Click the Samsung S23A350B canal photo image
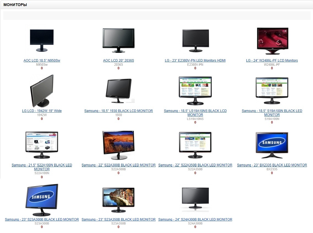This screenshot has width=313, height=233. tap(118, 200)
